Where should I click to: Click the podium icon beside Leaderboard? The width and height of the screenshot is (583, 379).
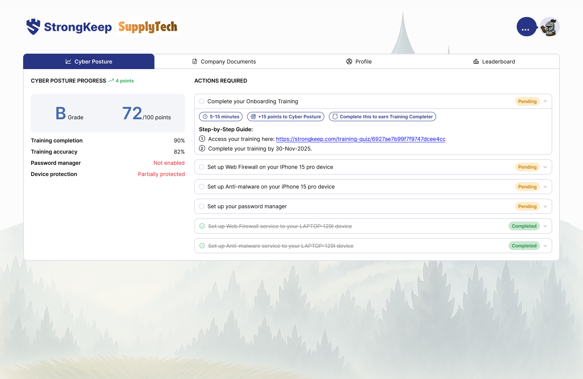tap(476, 61)
